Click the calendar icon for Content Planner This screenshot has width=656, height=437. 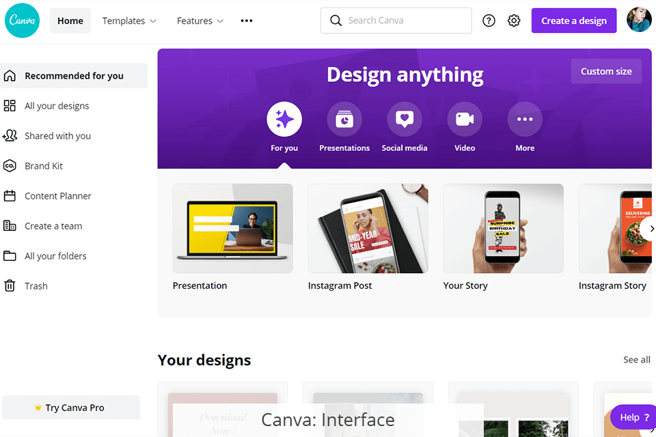pos(10,196)
